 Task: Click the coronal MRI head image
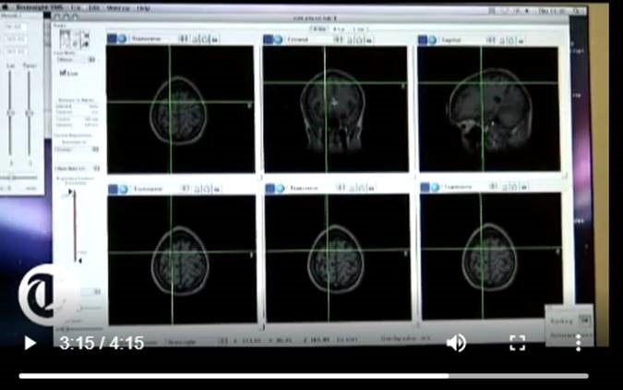pos(333,111)
